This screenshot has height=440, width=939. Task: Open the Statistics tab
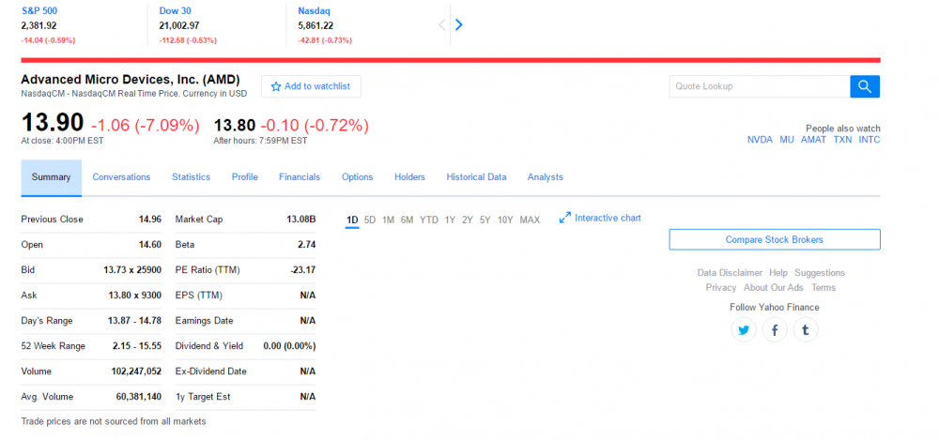[191, 177]
